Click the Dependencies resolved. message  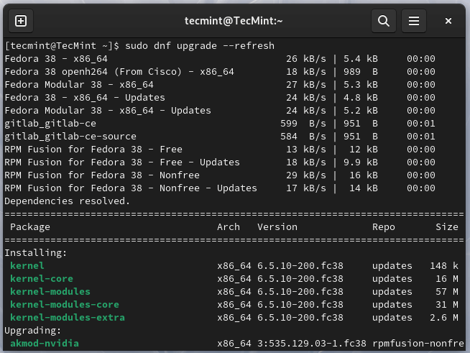tap(67, 201)
